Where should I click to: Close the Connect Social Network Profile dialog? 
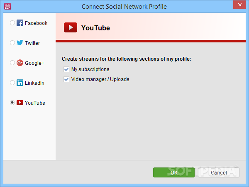click(x=239, y=5)
